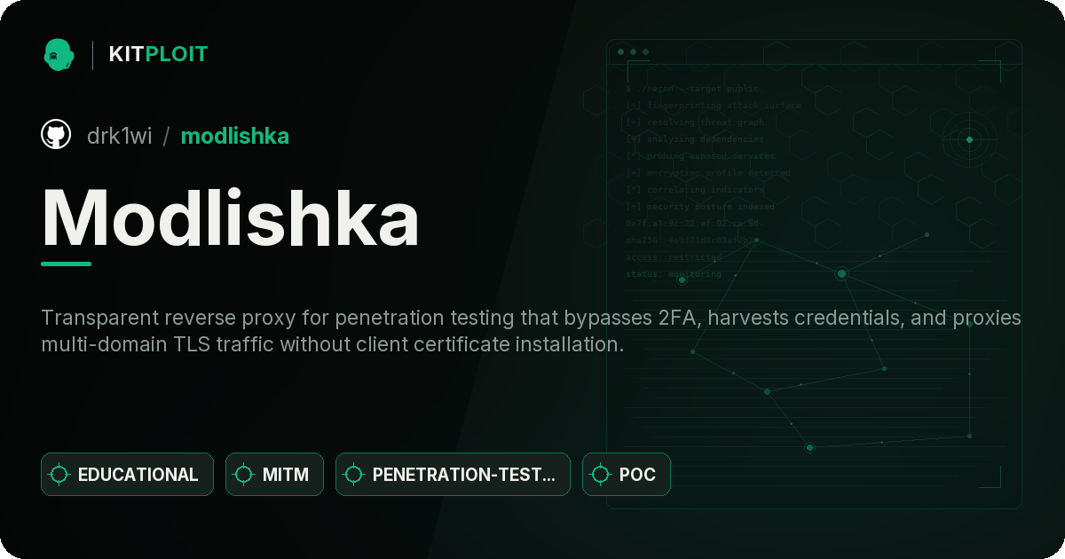Click 'resolving threat graph' terminal line
Viewport: 1065px width, 559px height.
point(694,122)
